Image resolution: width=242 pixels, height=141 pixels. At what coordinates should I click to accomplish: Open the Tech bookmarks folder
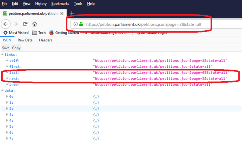(x=39, y=33)
